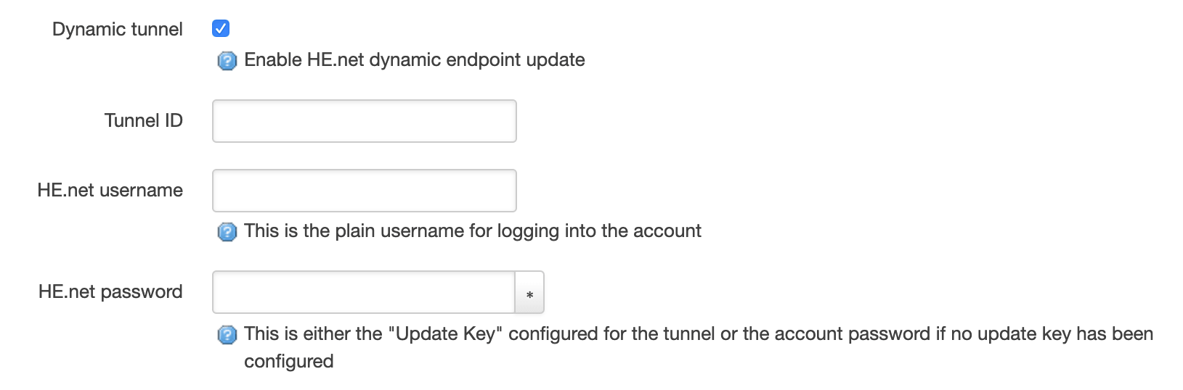The width and height of the screenshot is (1183, 390).
Task: Click the help icon beside dynamic endpoint update
Action: pyautogui.click(x=227, y=60)
